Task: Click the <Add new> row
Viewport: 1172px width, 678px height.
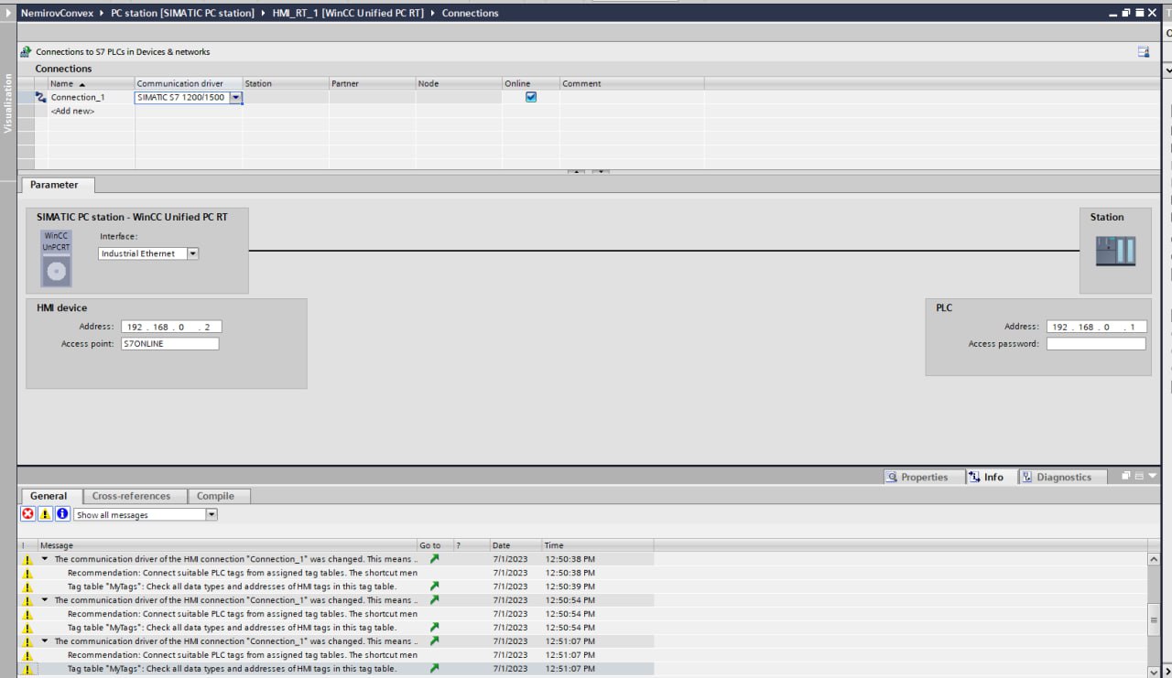Action: (x=72, y=111)
